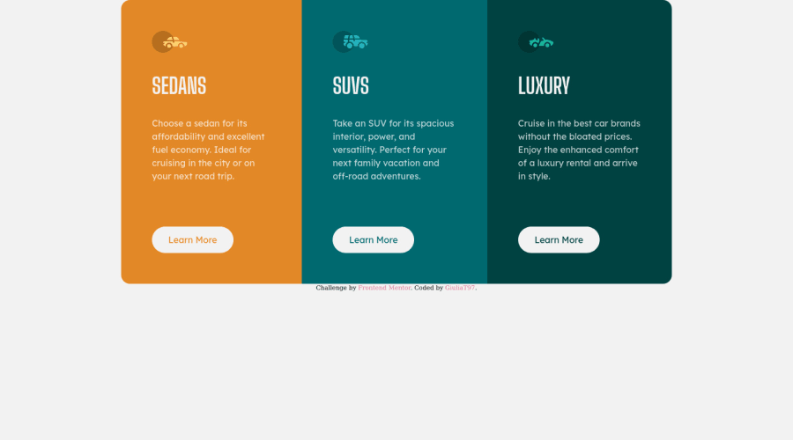The height and width of the screenshot is (440, 793).
Task: Click the luxury description paragraph
Action: [579, 150]
